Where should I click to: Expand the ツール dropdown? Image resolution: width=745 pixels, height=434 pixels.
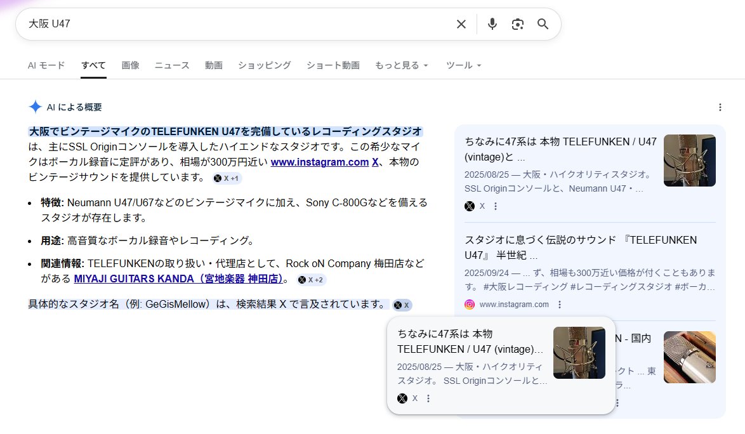pos(463,65)
